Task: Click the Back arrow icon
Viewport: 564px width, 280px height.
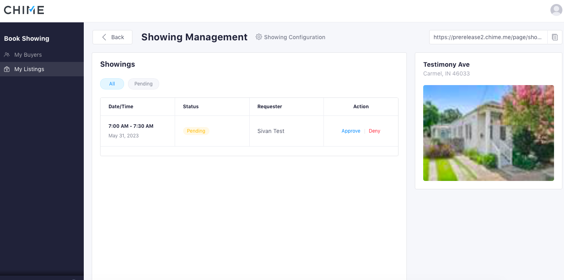Action: pyautogui.click(x=104, y=37)
